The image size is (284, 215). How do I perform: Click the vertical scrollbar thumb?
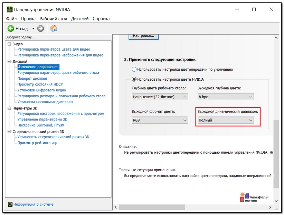[276, 154]
